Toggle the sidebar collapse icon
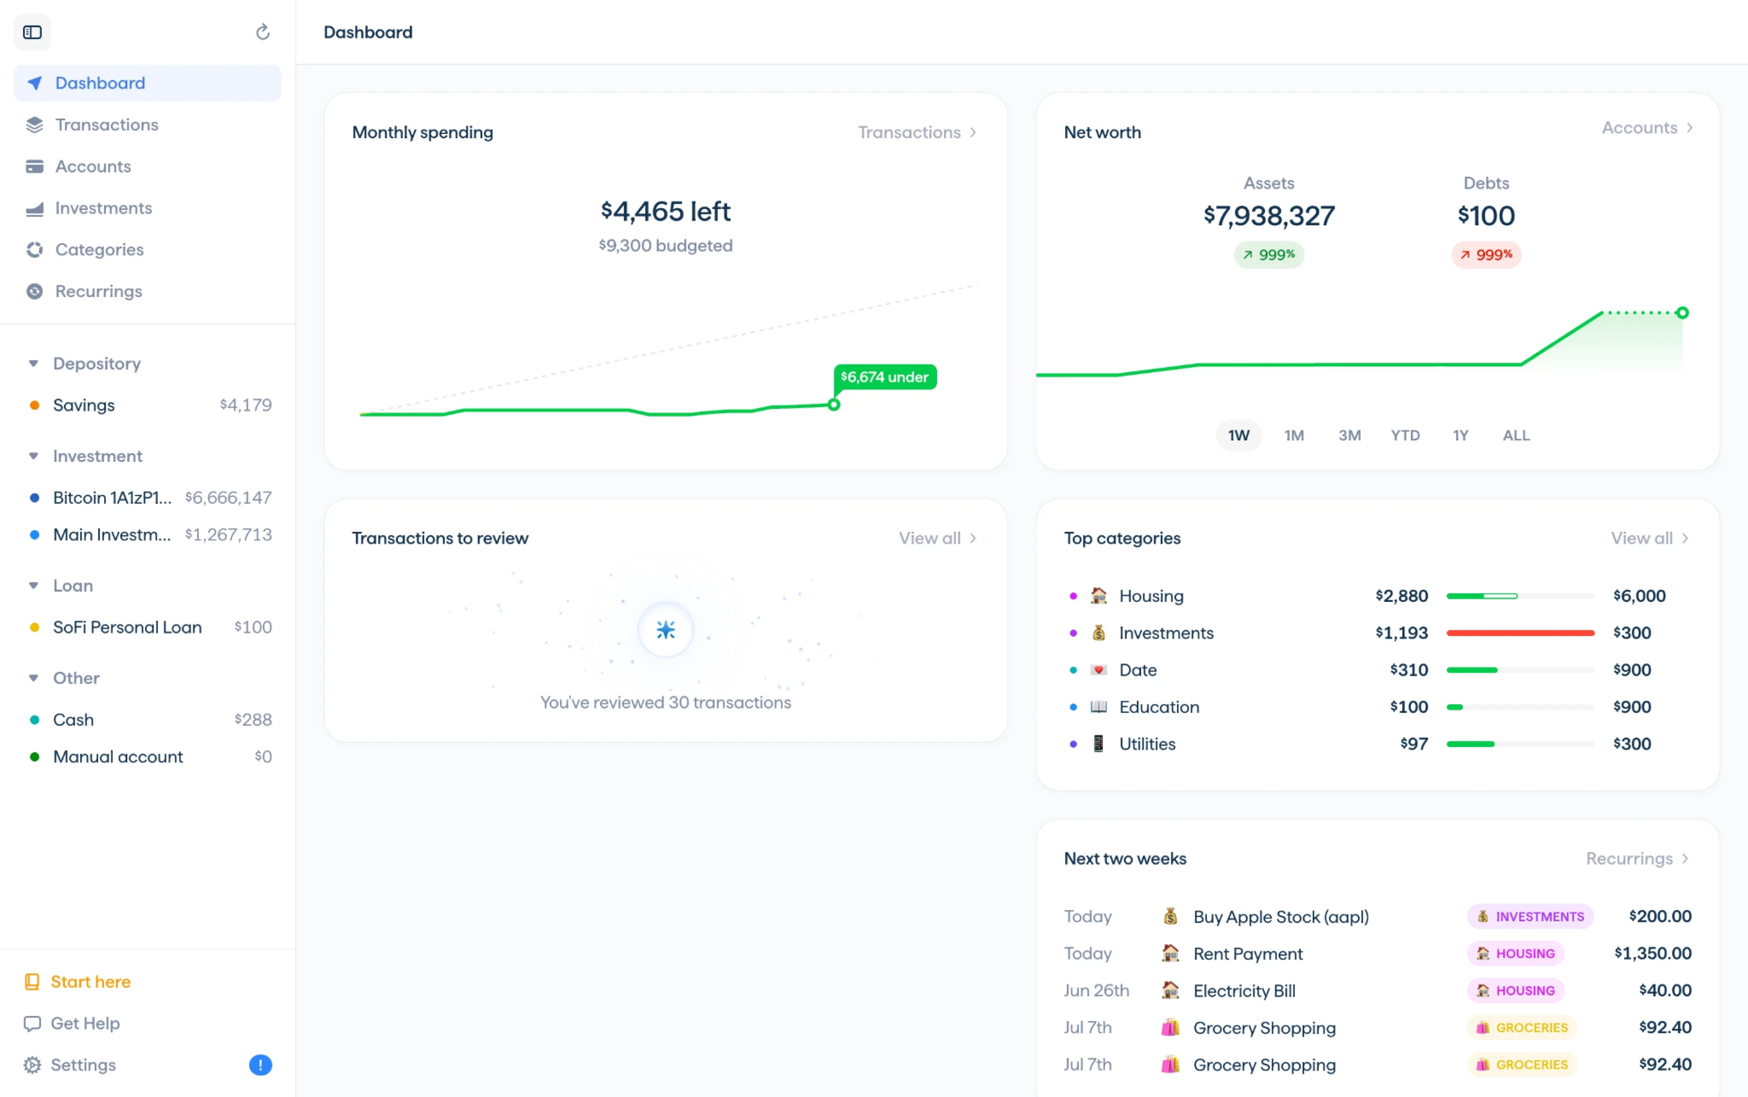This screenshot has width=1748, height=1097. [33, 32]
